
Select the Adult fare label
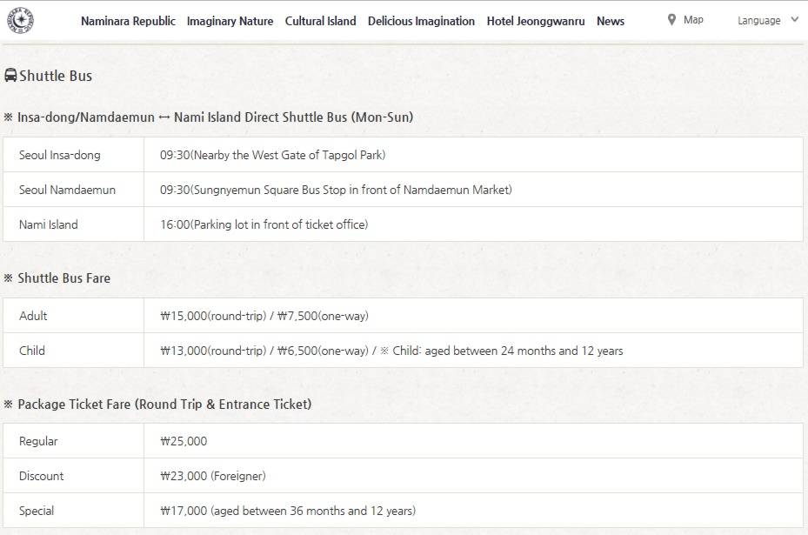point(33,316)
